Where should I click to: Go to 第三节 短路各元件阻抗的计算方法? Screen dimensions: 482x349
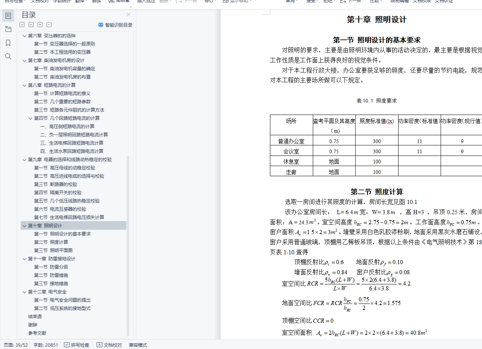tap(69, 110)
